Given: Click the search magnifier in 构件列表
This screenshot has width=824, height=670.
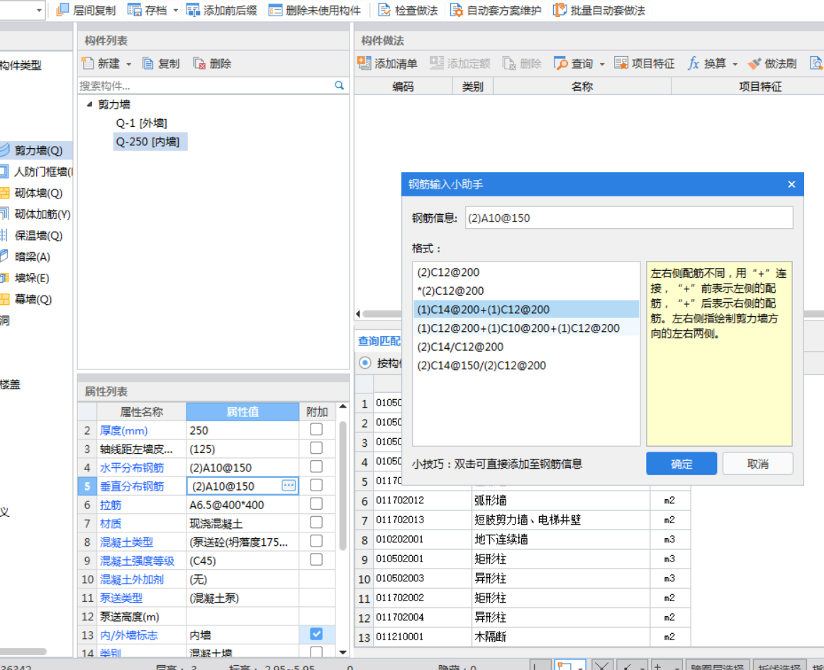Looking at the screenshot, I should (x=340, y=85).
